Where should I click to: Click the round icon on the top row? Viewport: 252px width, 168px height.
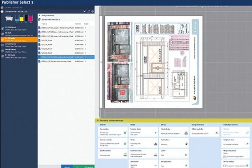(2, 7)
